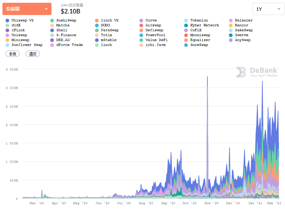Click the Kyber Network legend color dot
This screenshot has width=285, height=210.
186,25
